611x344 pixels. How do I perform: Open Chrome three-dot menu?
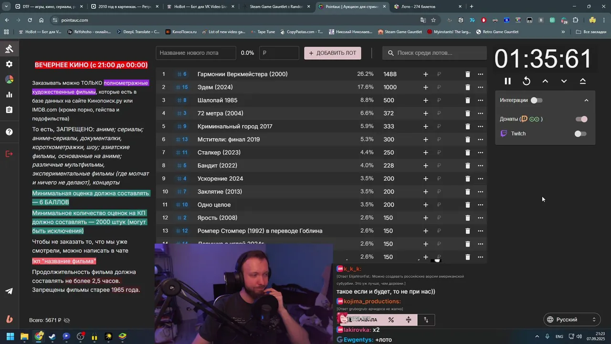(x=604, y=20)
